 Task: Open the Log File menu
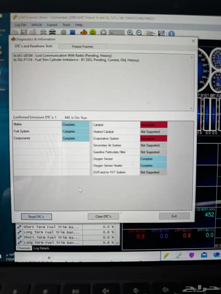(20, 25)
